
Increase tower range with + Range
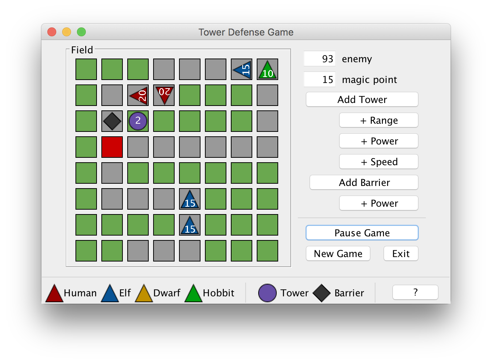[x=379, y=120]
